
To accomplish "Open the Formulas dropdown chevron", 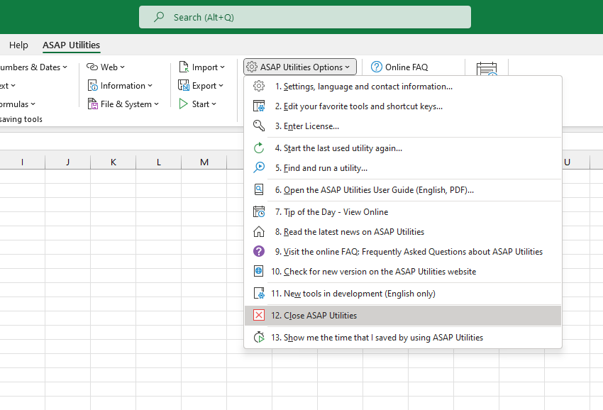I will pos(33,104).
